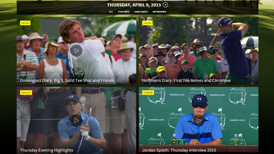
Task: Open 'Hoffmann Diary: First Tee Nerves and Crenshaw' title
Action: 186,80
